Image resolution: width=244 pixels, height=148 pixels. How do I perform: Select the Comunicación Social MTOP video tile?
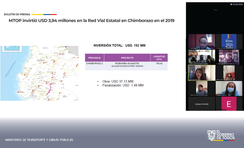tap(229, 41)
